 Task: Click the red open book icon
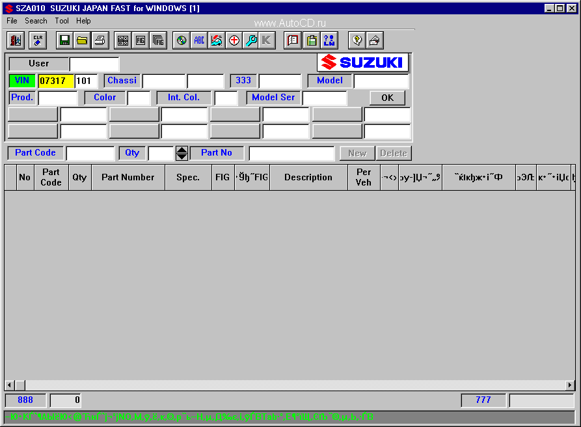pyautogui.click(x=293, y=40)
